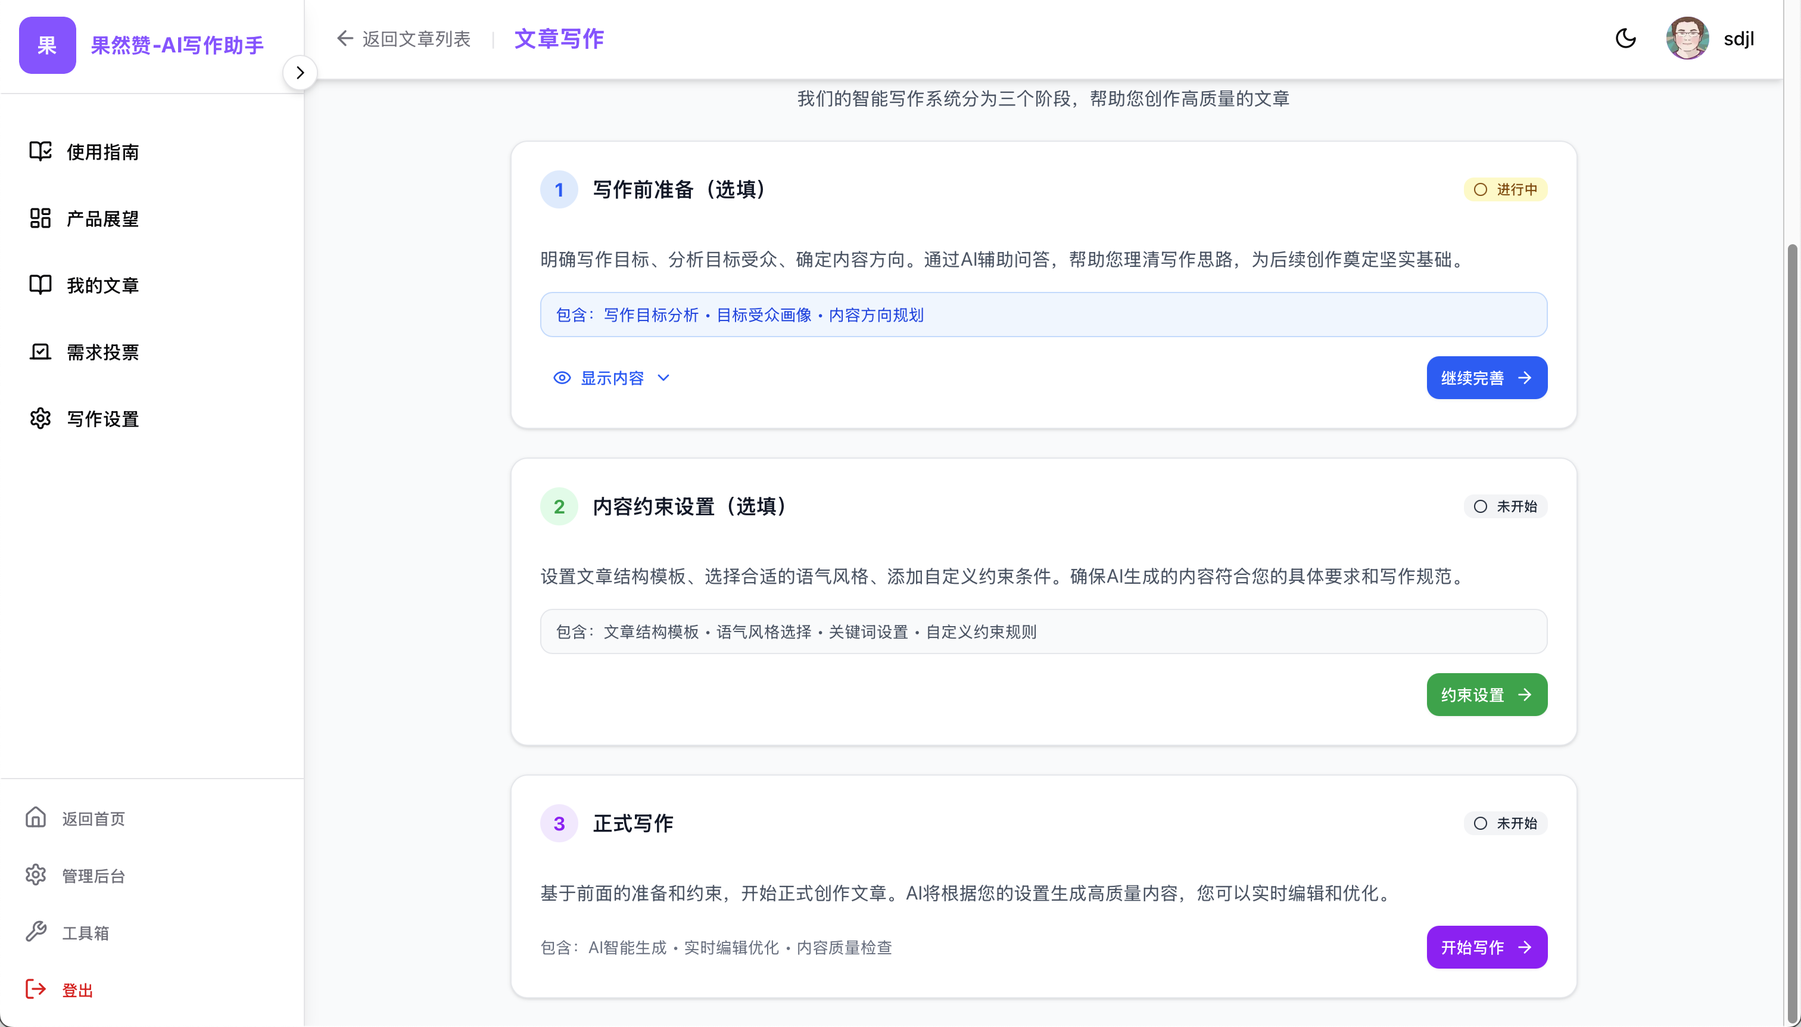Viewport: 1801px width, 1027px height.
Task: Click the 登出 logout icon
Action: [x=36, y=989]
